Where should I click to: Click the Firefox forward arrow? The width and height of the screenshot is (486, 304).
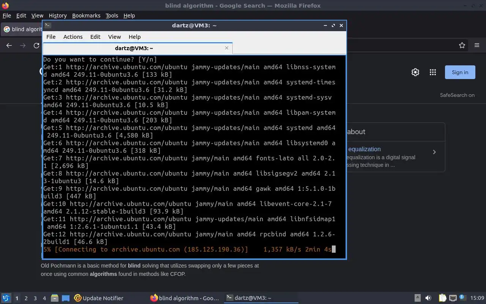point(23,45)
